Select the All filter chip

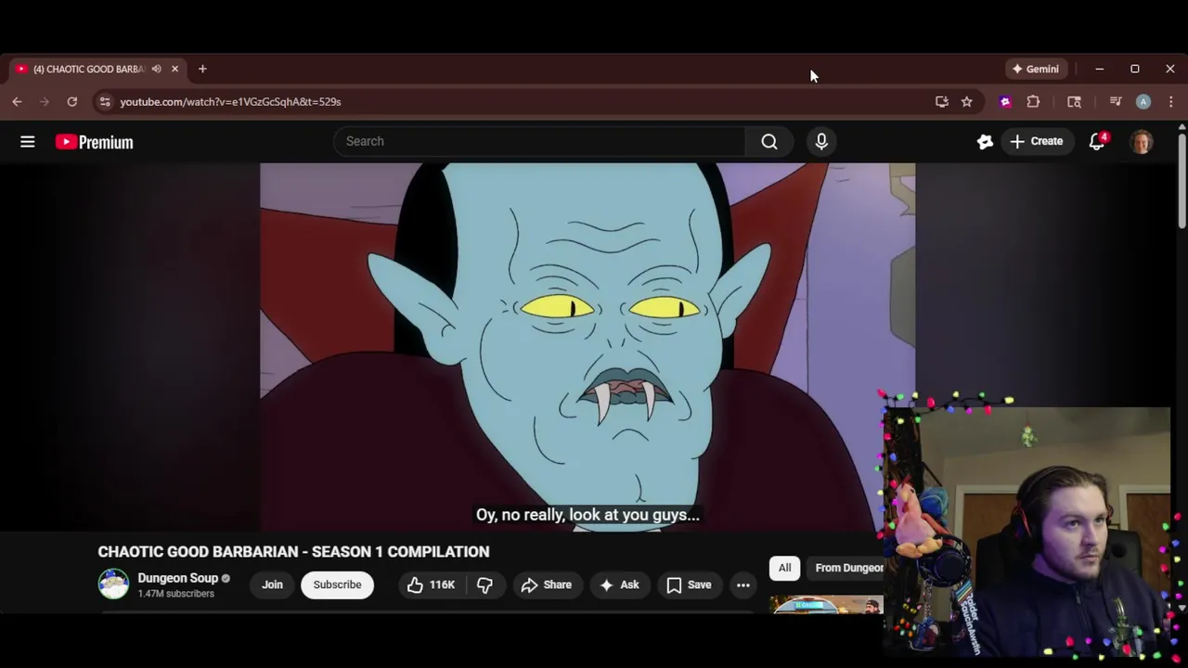[x=784, y=568]
